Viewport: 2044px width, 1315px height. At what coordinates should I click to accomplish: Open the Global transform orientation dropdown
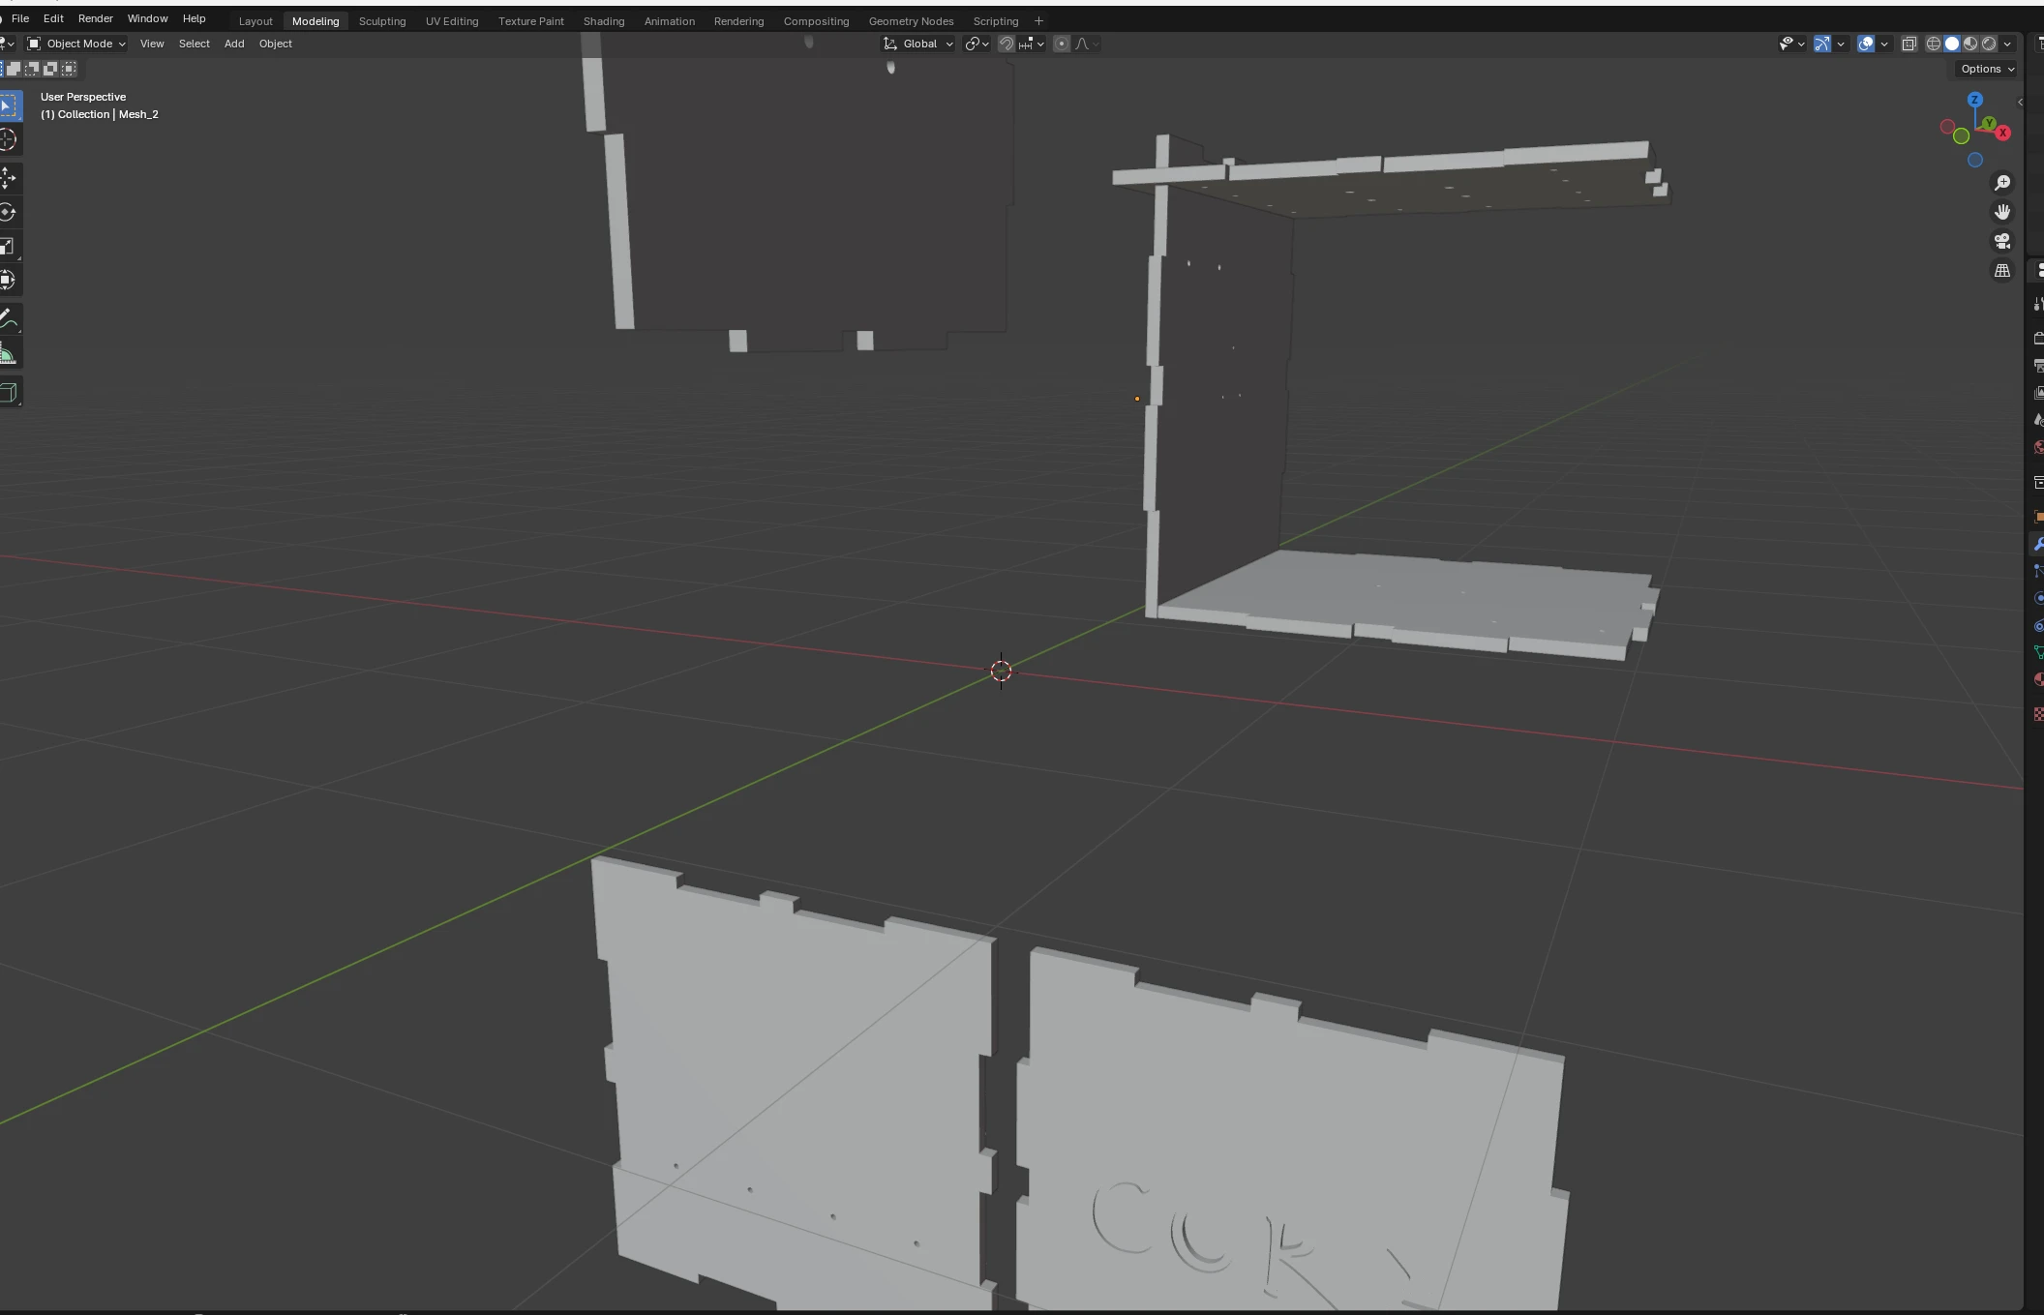point(918,44)
